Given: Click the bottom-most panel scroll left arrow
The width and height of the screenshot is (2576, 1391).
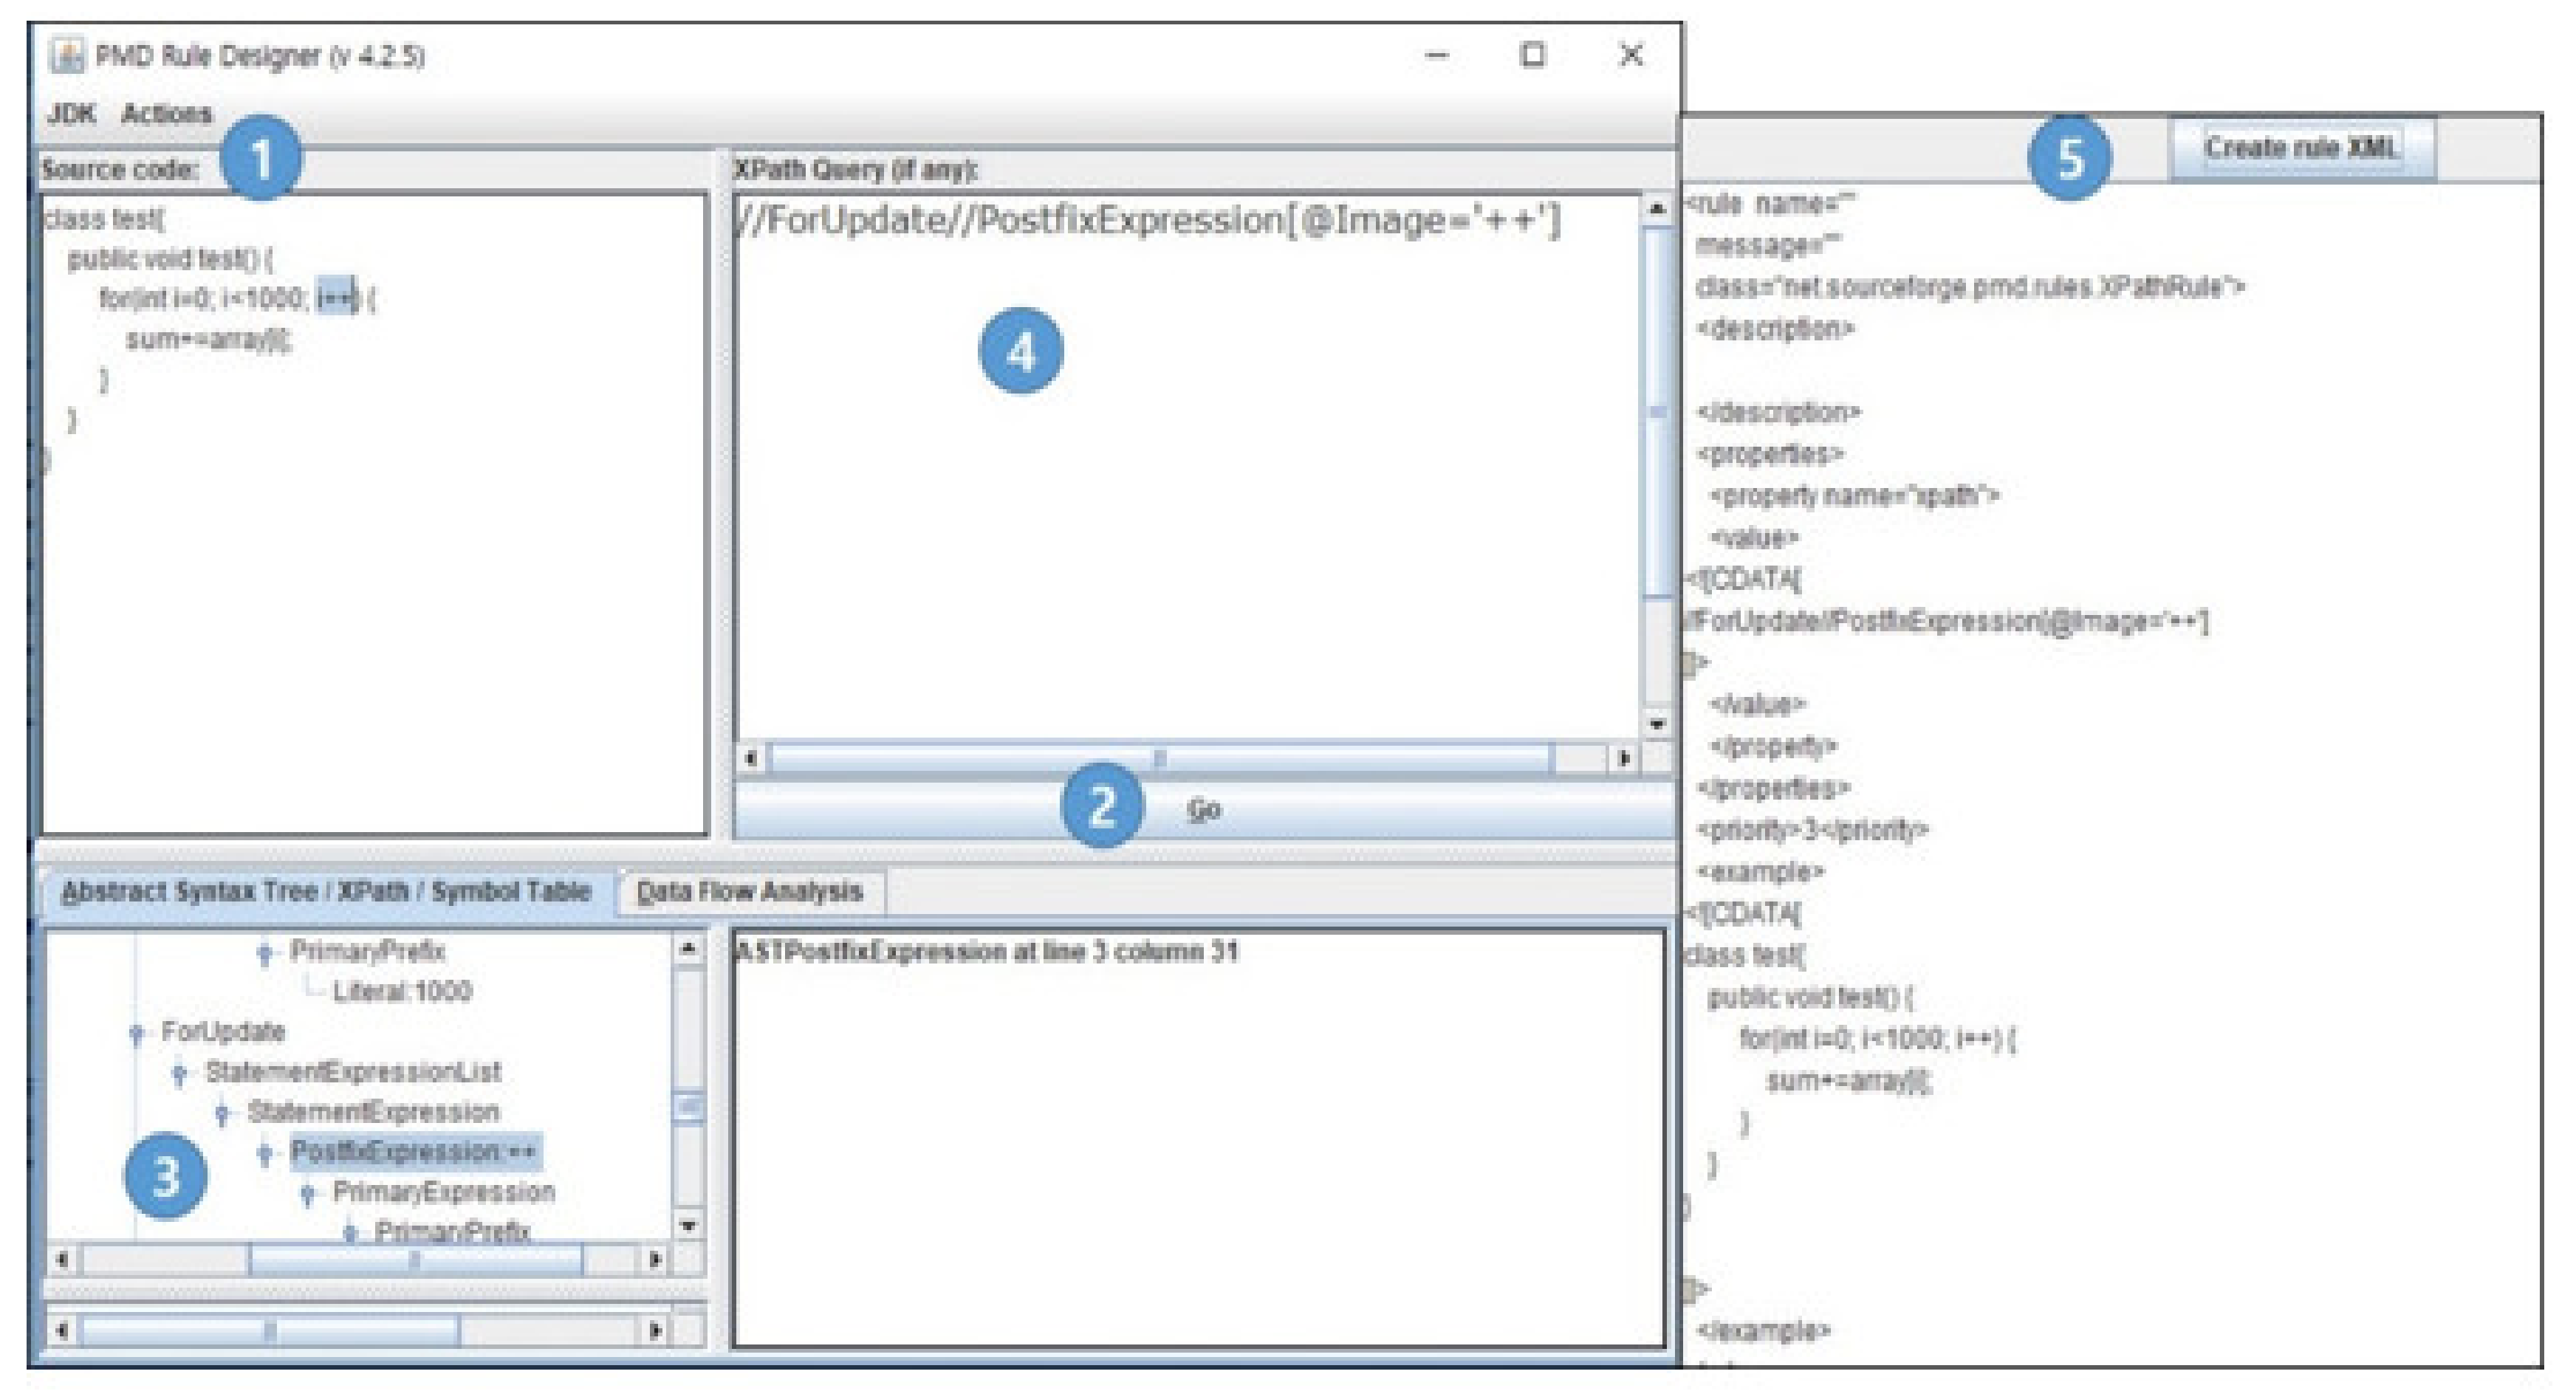Looking at the screenshot, I should click(62, 1331).
